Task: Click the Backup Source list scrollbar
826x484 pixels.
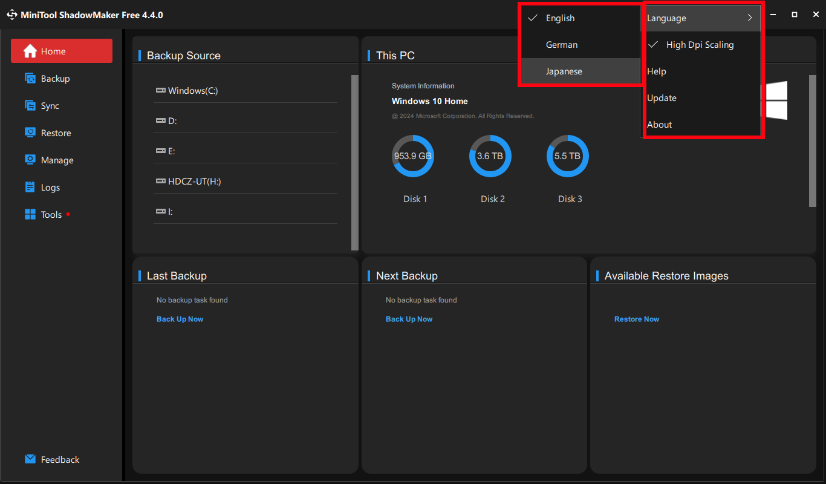Action: coord(355,162)
